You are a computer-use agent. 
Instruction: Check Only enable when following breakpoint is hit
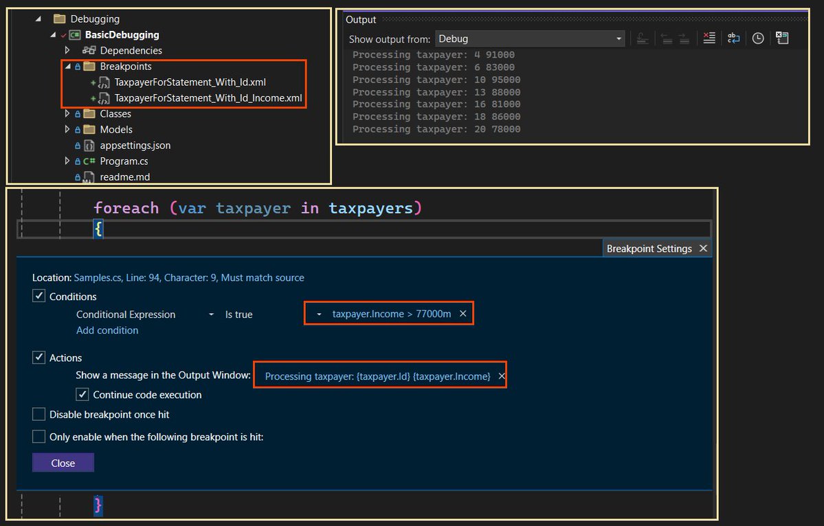(39, 436)
